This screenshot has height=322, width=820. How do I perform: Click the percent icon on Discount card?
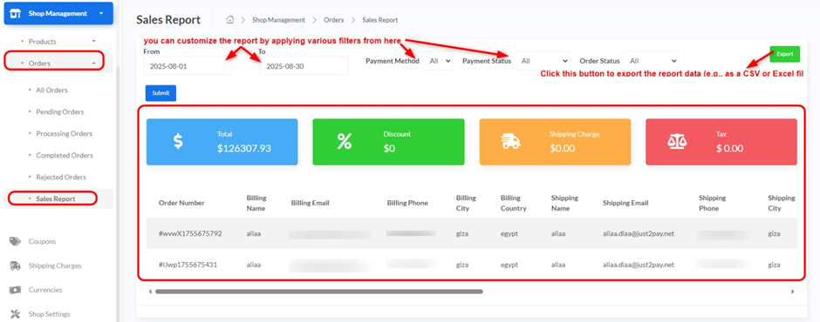[345, 142]
